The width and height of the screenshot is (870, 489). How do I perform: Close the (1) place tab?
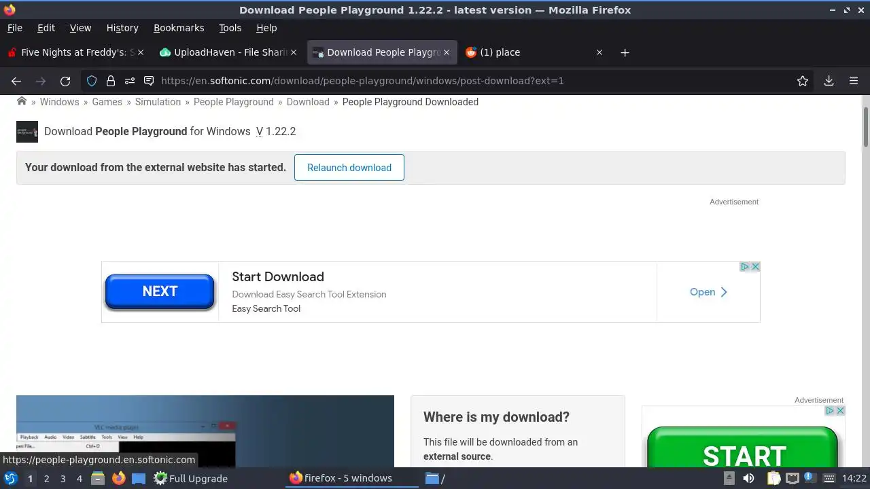599,52
